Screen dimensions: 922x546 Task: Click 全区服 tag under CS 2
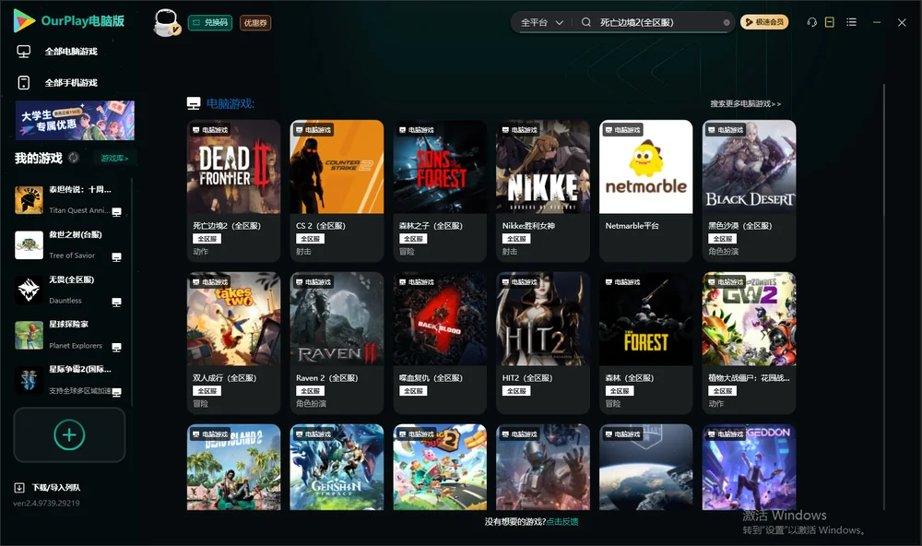(310, 238)
